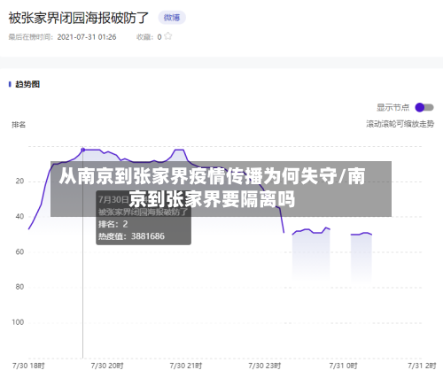
Task: Click the 7/31 2时 axis label
Action: 422,366
